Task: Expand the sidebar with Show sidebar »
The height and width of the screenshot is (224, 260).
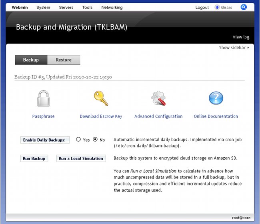Action: click(234, 48)
